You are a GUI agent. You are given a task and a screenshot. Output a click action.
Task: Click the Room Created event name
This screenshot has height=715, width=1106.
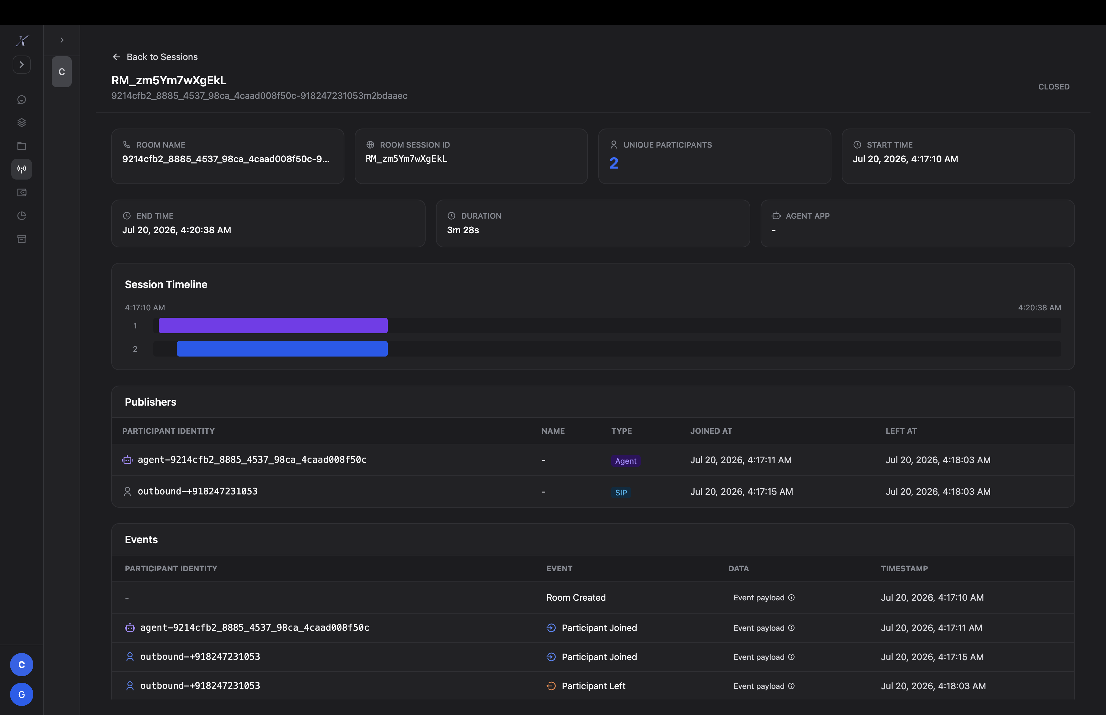coord(576,598)
